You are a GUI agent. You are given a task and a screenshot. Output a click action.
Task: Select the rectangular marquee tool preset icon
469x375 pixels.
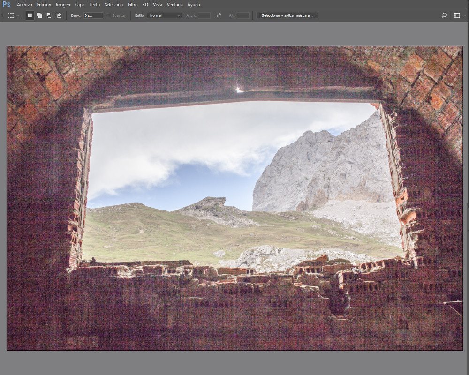tap(11, 15)
